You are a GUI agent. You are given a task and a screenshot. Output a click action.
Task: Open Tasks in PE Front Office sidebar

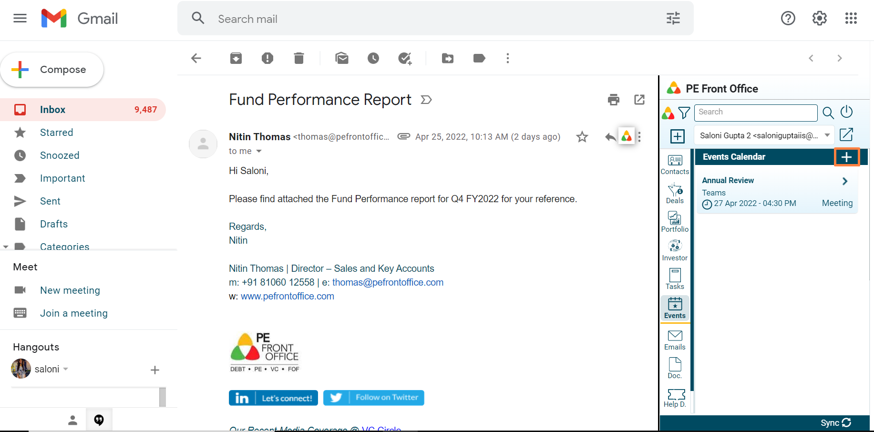[675, 279]
